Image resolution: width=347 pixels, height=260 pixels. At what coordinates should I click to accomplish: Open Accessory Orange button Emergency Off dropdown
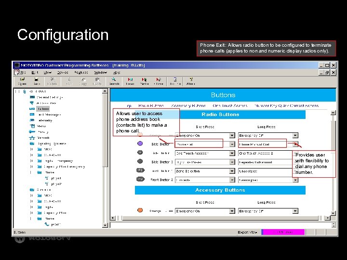coord(295,211)
